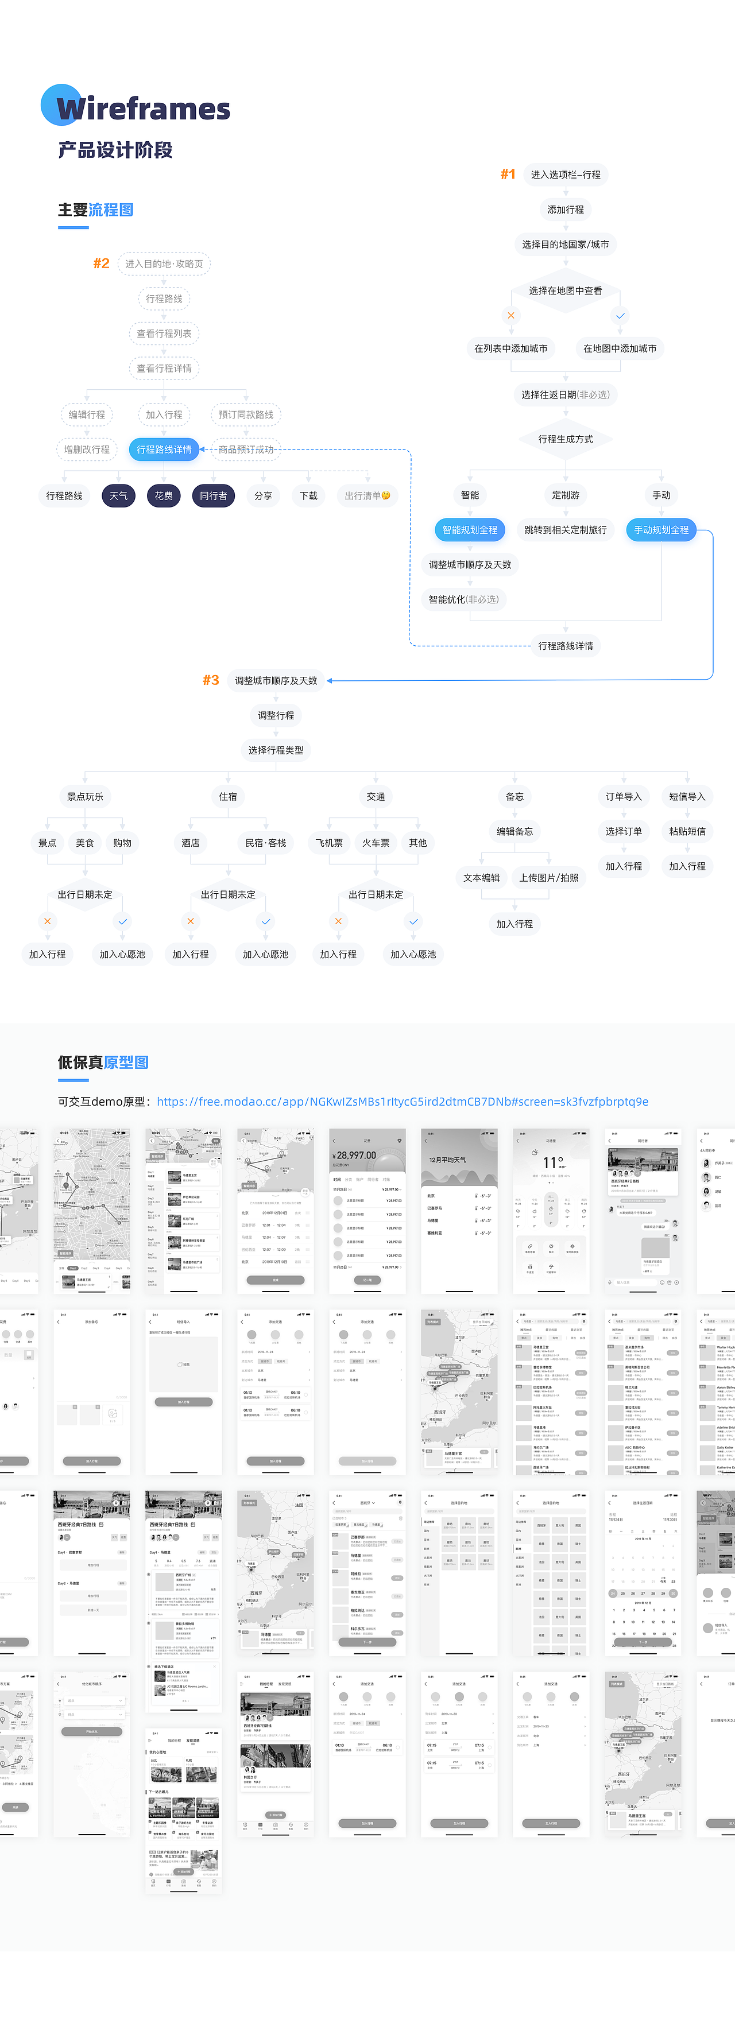
Task: Select the 住宿 category node
Action: point(228,797)
